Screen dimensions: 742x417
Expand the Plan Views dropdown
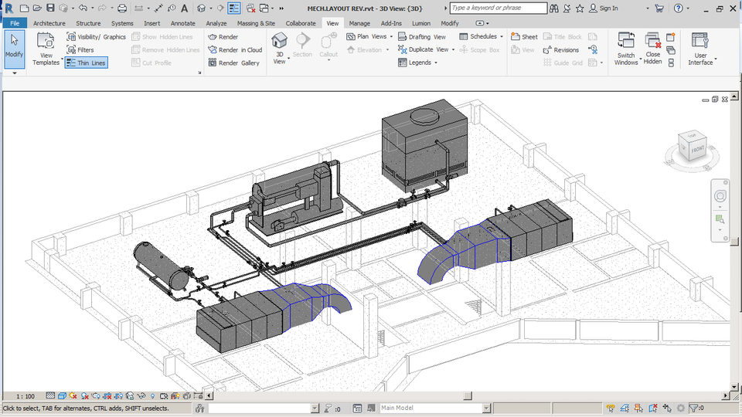(x=369, y=37)
